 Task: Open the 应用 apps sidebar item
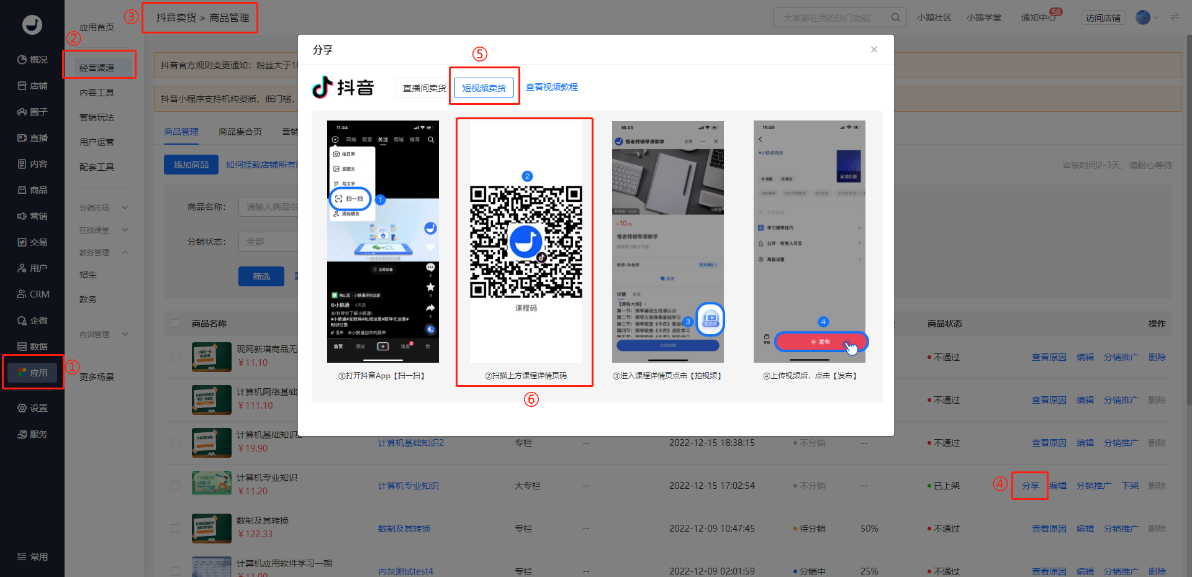pyautogui.click(x=32, y=373)
